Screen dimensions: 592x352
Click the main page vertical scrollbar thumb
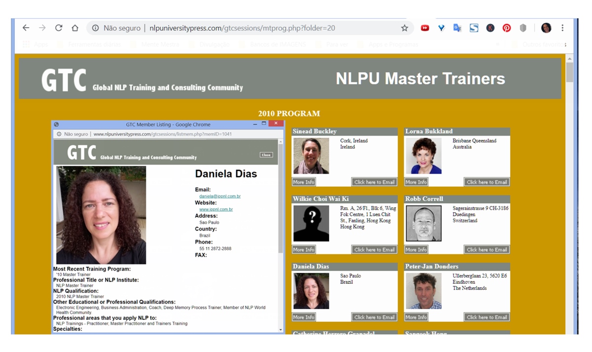point(570,73)
